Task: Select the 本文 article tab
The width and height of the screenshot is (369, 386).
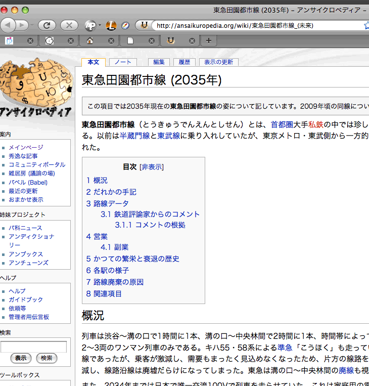Action: (94, 62)
